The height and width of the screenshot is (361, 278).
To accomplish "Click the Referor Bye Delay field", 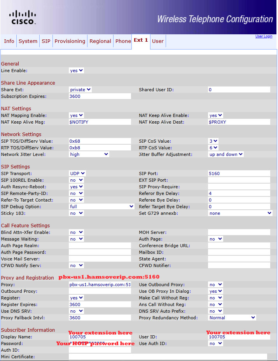I will pyautogui.click(x=239, y=193).
